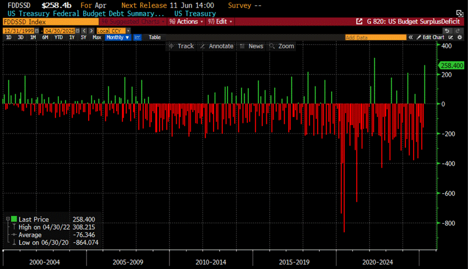Image resolution: width=468 pixels, height=269 pixels.
Task: Click the Add Data input field
Action: point(376,37)
